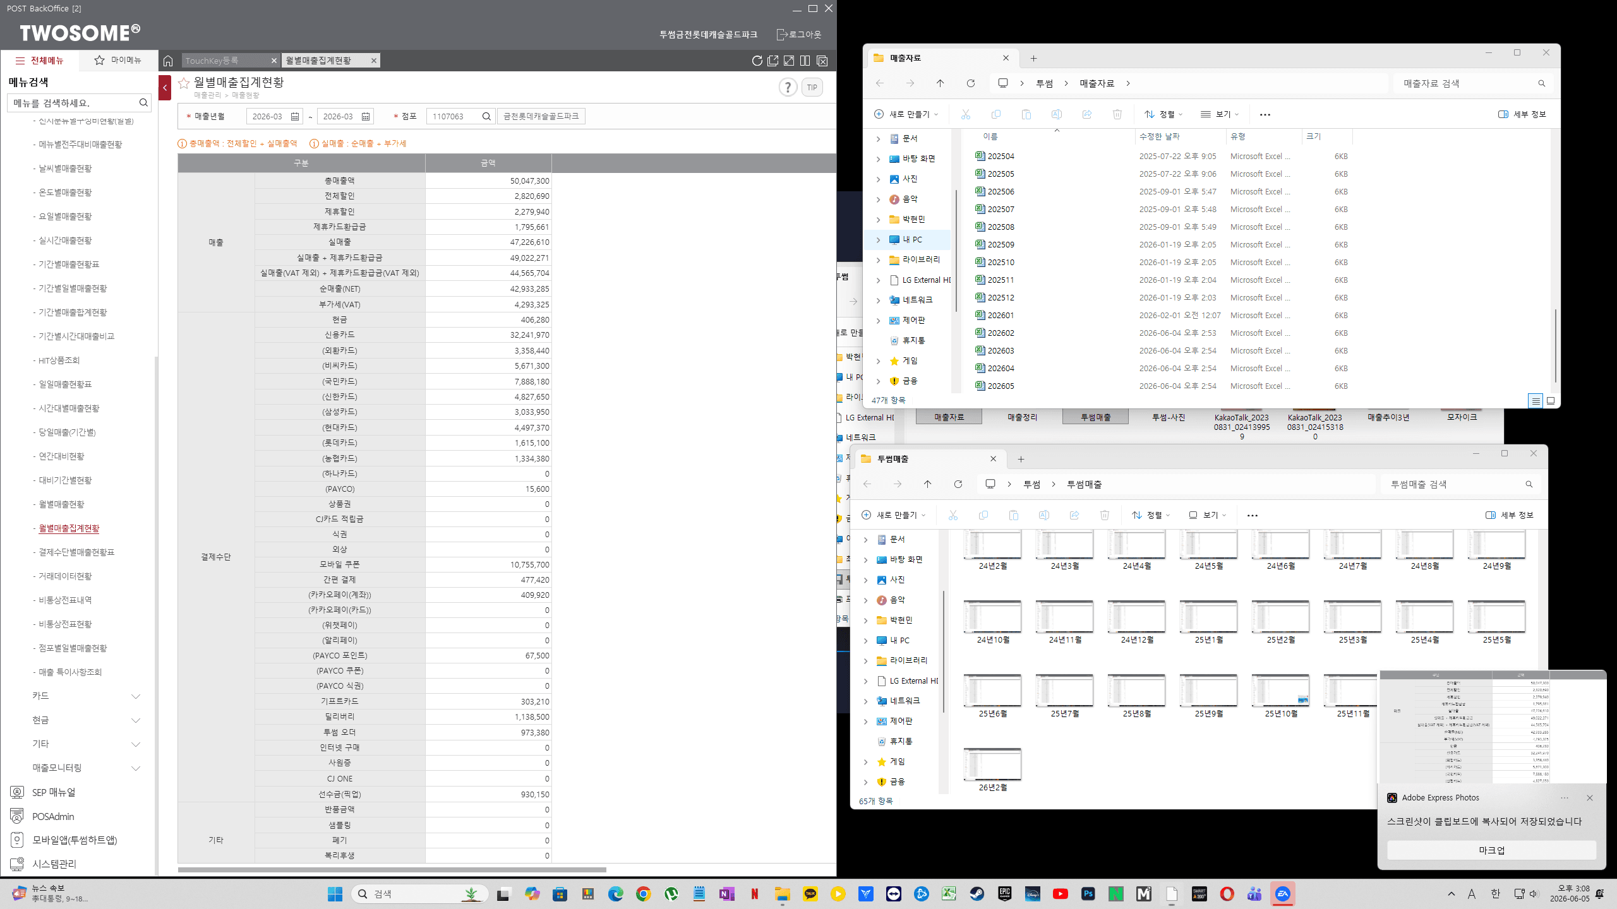The height and width of the screenshot is (909, 1617).
Task: Toggle 세부 정보 pane in 매출자료 window
Action: [x=1522, y=114]
